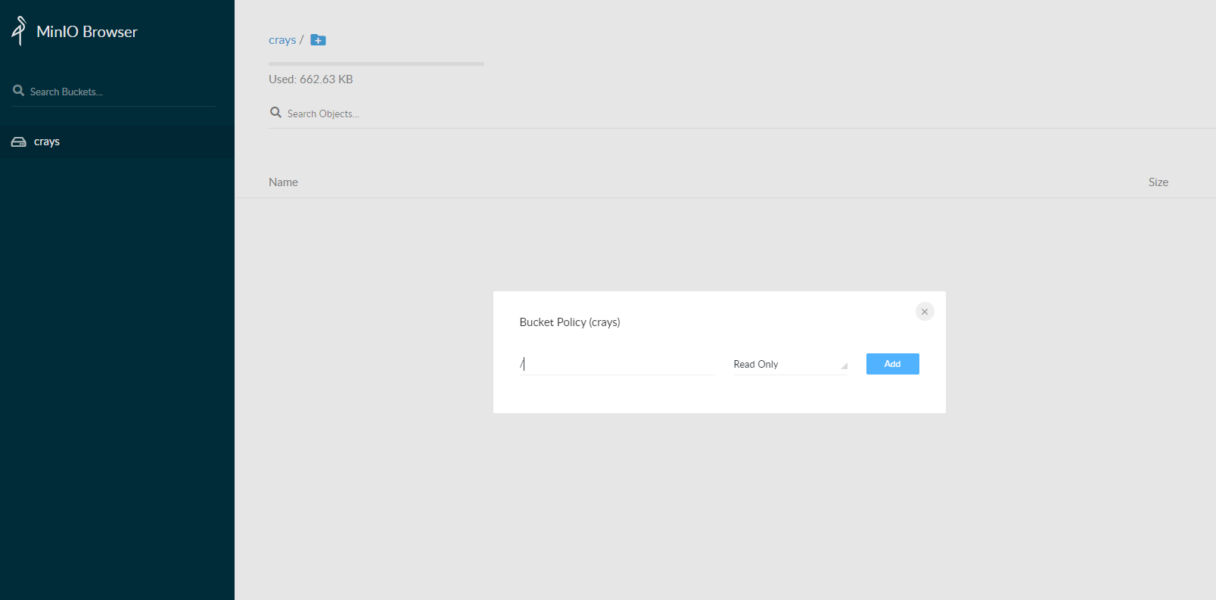
Task: Click the MinIO Browser title text
Action: (87, 32)
